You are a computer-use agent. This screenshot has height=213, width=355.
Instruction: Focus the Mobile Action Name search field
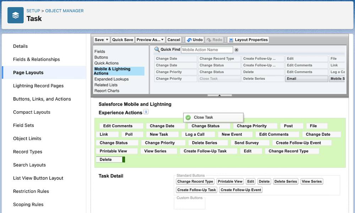tap(207, 50)
